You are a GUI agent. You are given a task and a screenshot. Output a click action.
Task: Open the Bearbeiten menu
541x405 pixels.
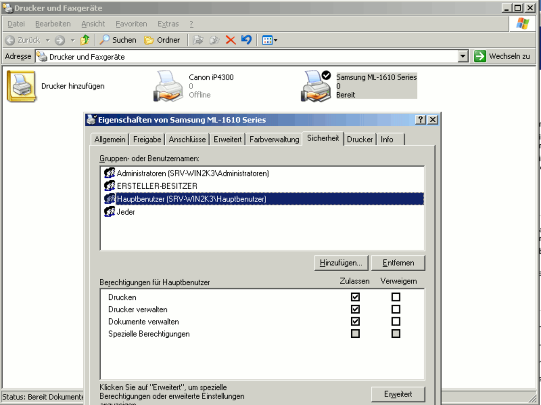pos(53,24)
